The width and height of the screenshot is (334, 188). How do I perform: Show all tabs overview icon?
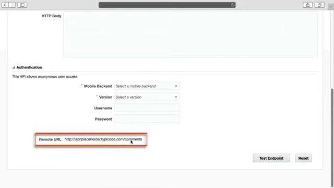[319, 5]
